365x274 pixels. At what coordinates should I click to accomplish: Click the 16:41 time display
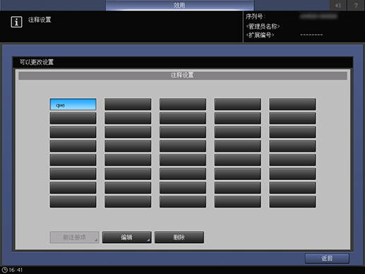(16, 270)
